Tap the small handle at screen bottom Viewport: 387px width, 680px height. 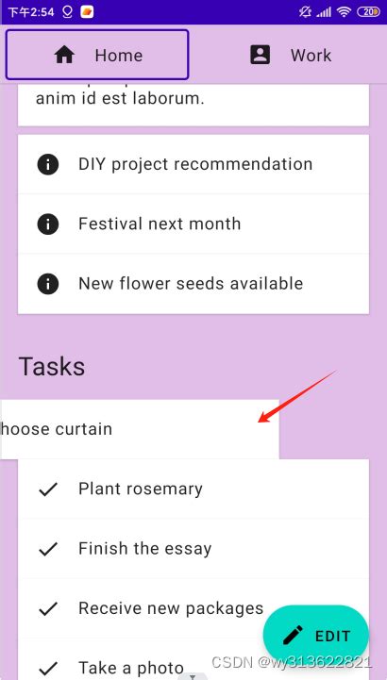(x=193, y=676)
